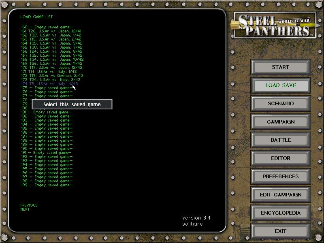
Task: Click the EDIT CAMPAIGN button
Action: (x=281, y=194)
